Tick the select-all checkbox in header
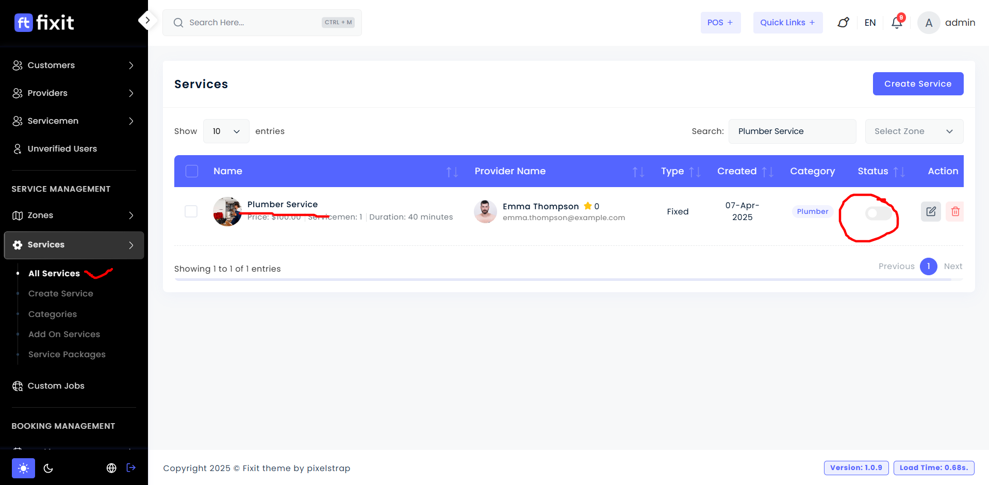Image resolution: width=989 pixels, height=485 pixels. [192, 171]
